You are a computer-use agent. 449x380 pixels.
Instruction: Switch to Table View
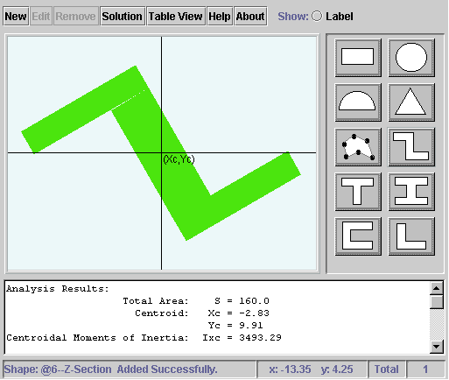(x=176, y=17)
